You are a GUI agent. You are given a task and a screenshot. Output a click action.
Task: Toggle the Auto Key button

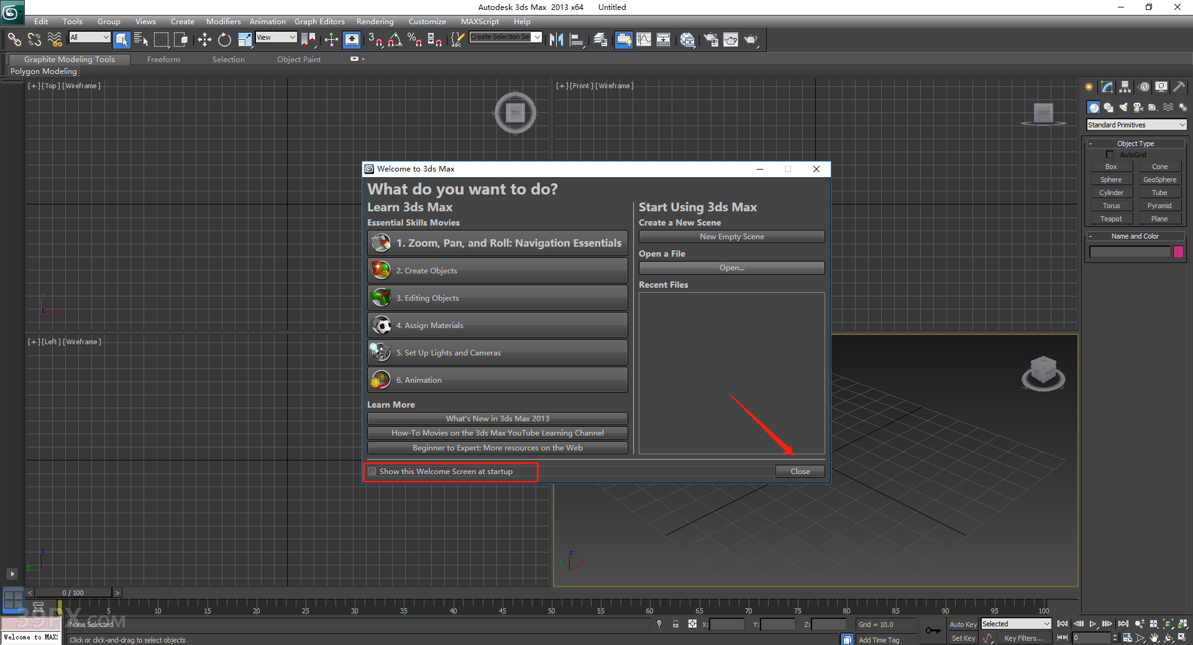963,624
